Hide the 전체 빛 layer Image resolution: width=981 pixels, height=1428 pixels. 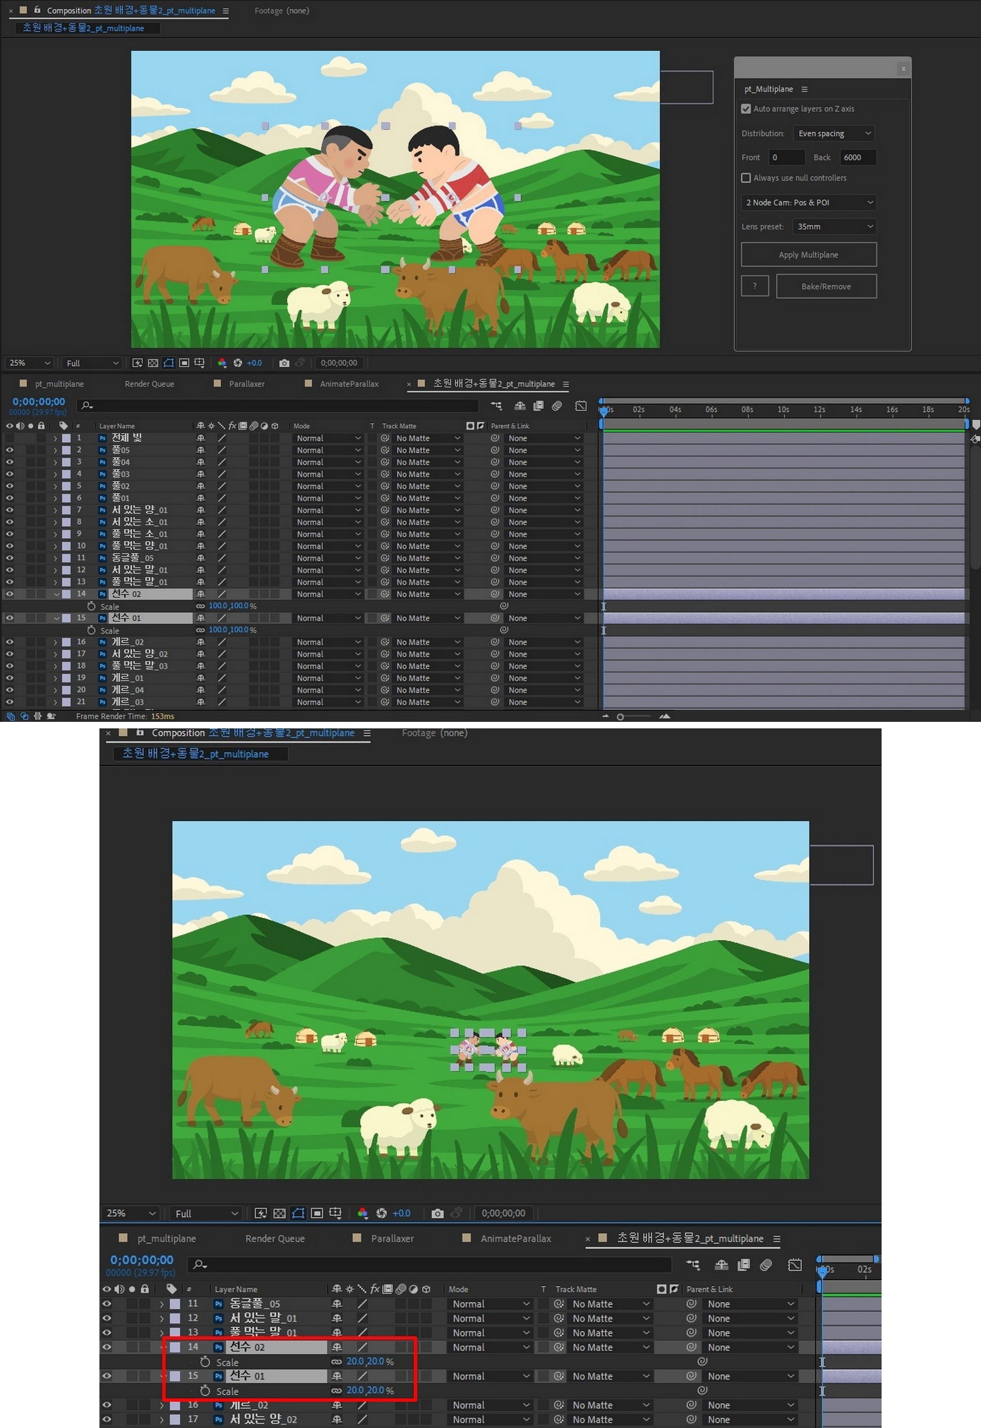tap(9, 438)
